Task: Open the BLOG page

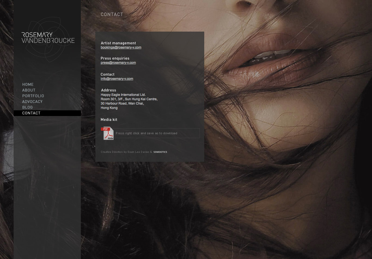Action: pos(28,107)
